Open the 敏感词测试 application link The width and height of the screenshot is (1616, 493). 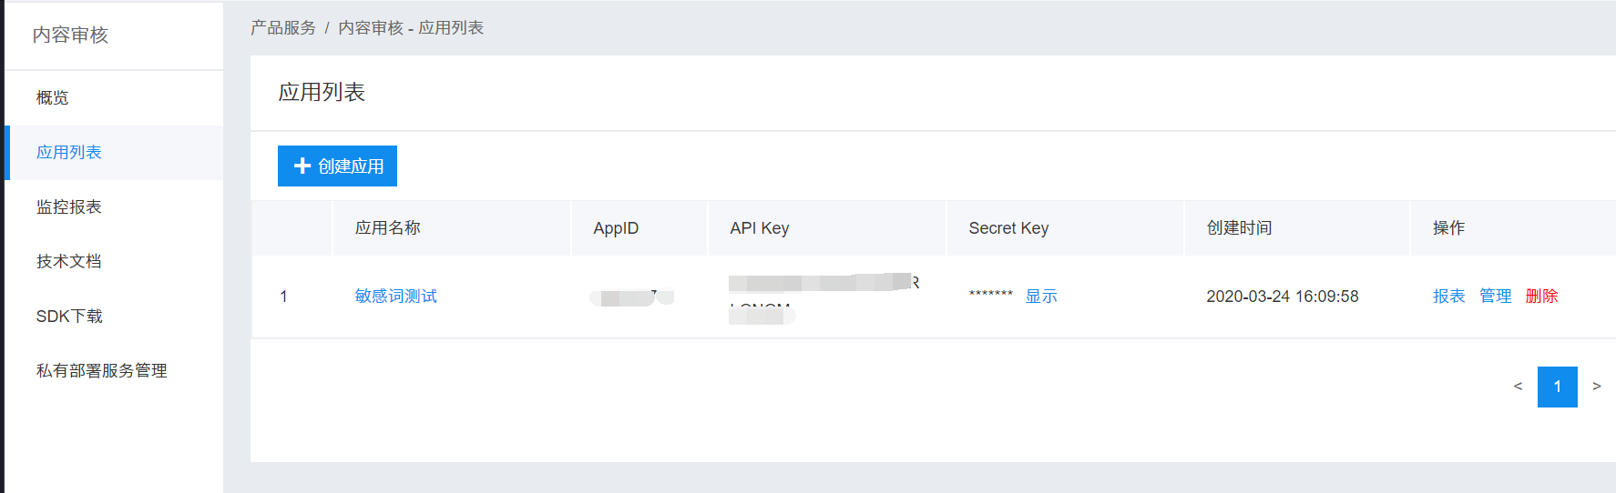tap(396, 296)
